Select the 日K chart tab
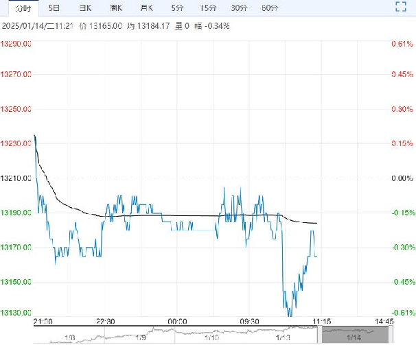This screenshot has height=345, width=416. (x=85, y=8)
